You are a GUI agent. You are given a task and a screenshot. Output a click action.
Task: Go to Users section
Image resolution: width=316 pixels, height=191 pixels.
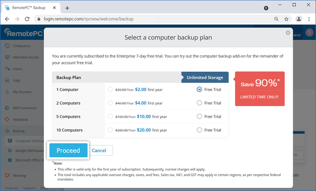tap(17, 69)
